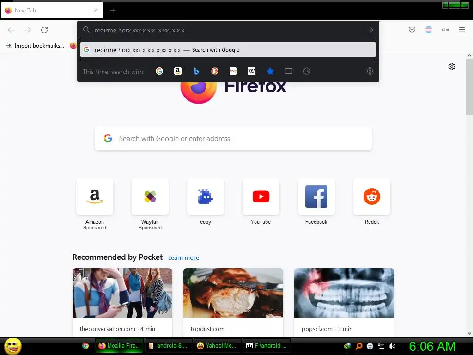Open the topdust.com article thumbnail

click(x=233, y=293)
